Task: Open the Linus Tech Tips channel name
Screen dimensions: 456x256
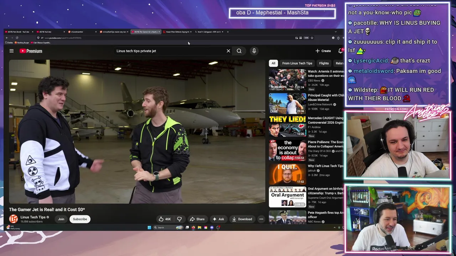Action: coord(33,217)
